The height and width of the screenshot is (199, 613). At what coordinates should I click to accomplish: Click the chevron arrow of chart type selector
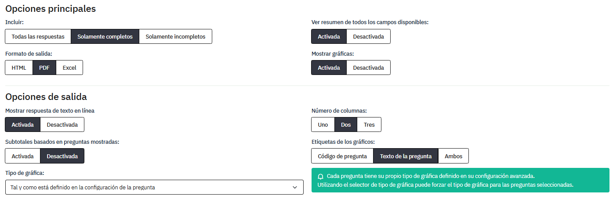coord(295,187)
